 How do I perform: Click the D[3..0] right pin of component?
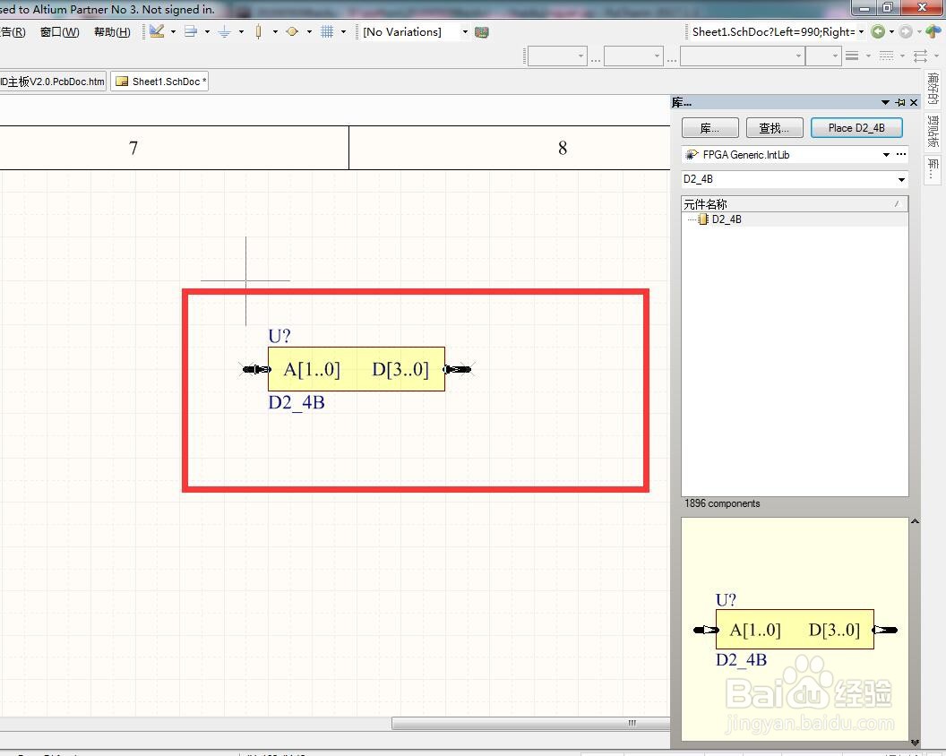point(458,369)
